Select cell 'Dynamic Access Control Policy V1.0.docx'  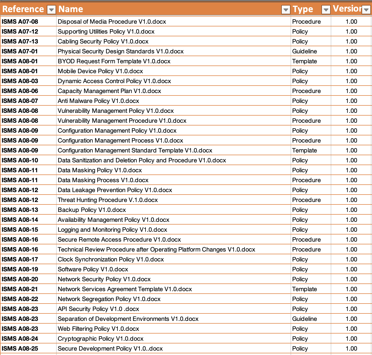174,81
